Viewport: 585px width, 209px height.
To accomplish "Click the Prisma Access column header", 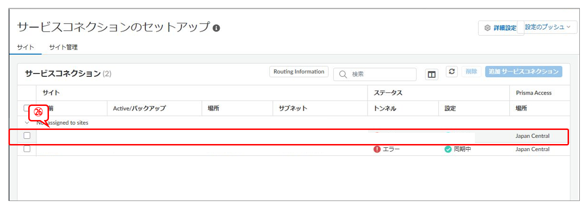I will 534,93.
